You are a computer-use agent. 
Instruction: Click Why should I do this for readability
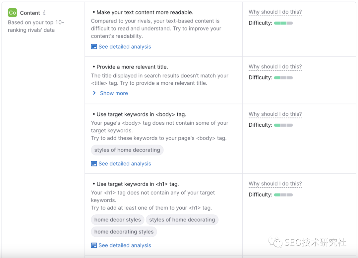(275, 12)
